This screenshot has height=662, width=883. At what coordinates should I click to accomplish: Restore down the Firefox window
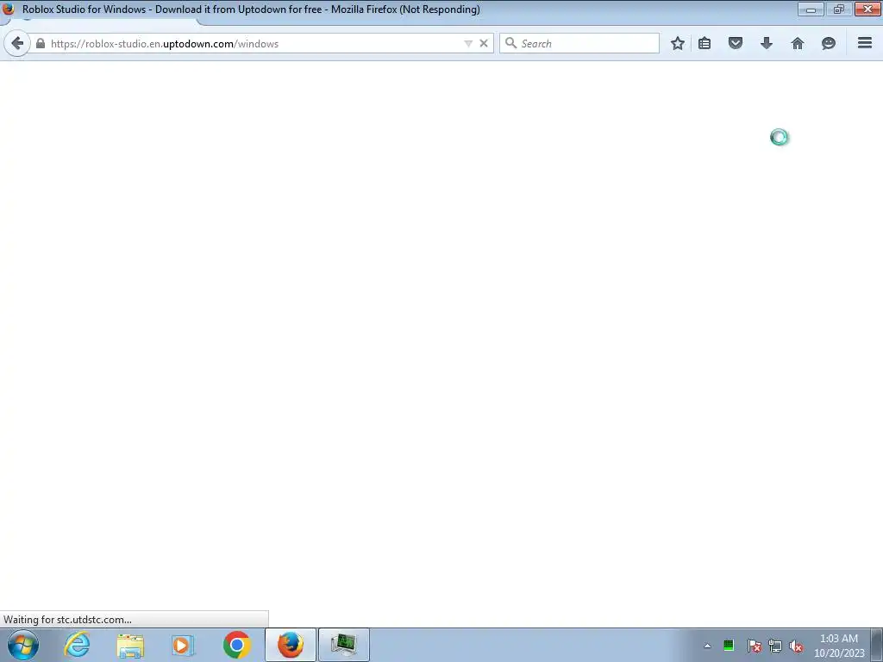click(838, 9)
